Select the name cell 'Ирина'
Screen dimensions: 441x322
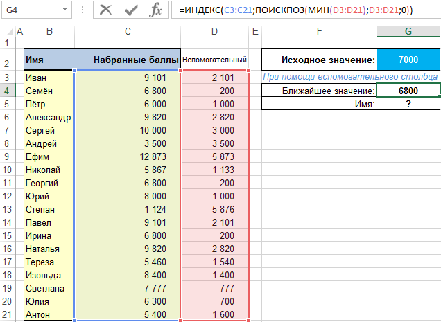click(x=49, y=235)
